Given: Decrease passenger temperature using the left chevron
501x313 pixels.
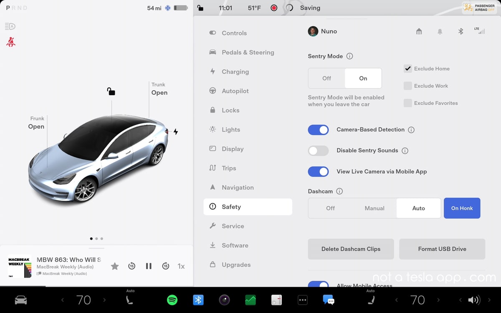Looking at the screenshot, I should click(x=396, y=300).
